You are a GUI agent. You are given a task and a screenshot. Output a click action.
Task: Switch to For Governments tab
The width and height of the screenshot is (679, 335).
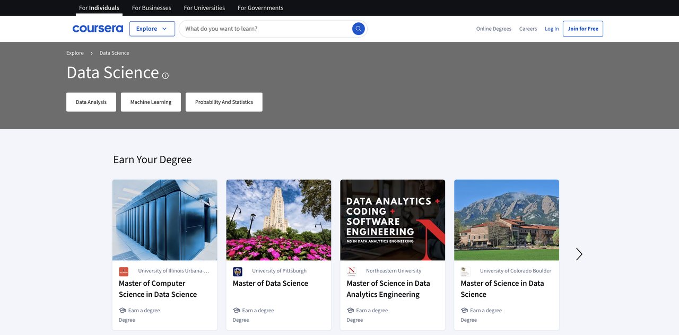coord(260,8)
